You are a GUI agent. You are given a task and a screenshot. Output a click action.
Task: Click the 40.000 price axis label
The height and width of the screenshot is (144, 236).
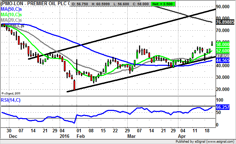pos(223,65)
